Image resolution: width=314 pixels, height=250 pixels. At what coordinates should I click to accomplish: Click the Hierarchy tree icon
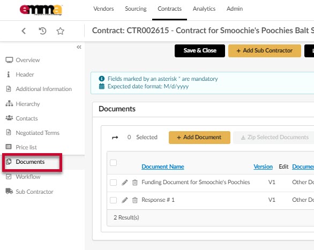[9, 103]
